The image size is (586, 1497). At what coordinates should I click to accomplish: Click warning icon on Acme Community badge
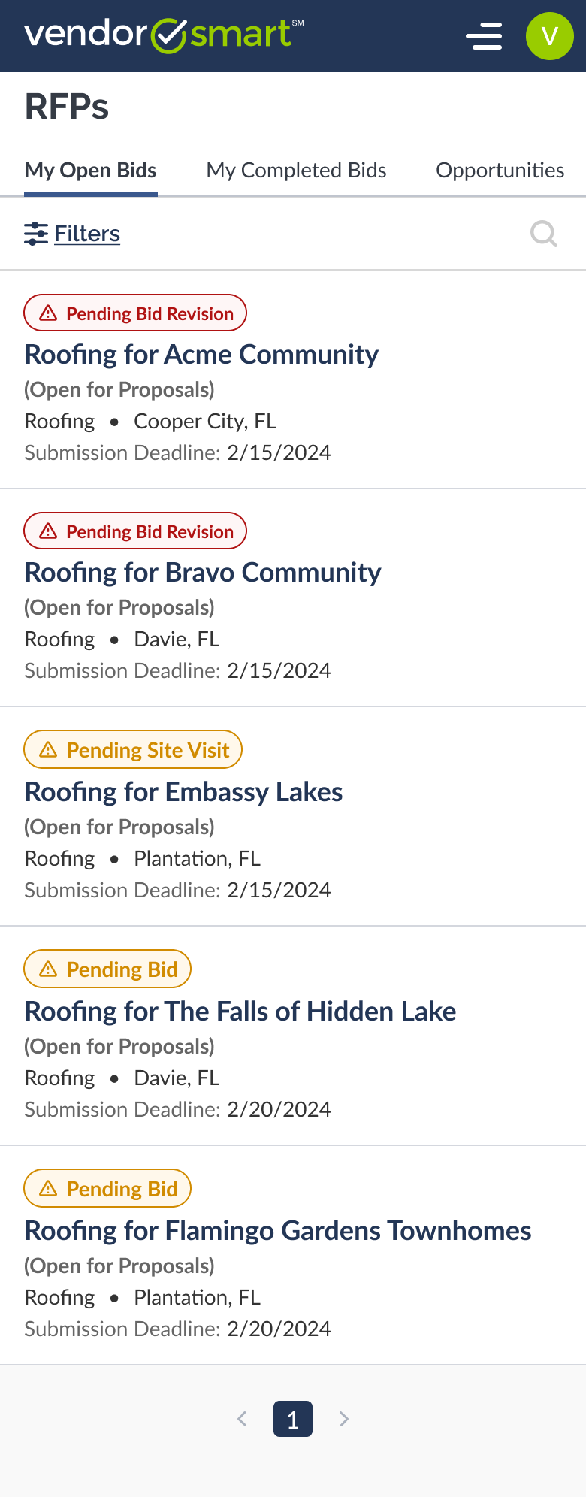pyautogui.click(x=48, y=313)
